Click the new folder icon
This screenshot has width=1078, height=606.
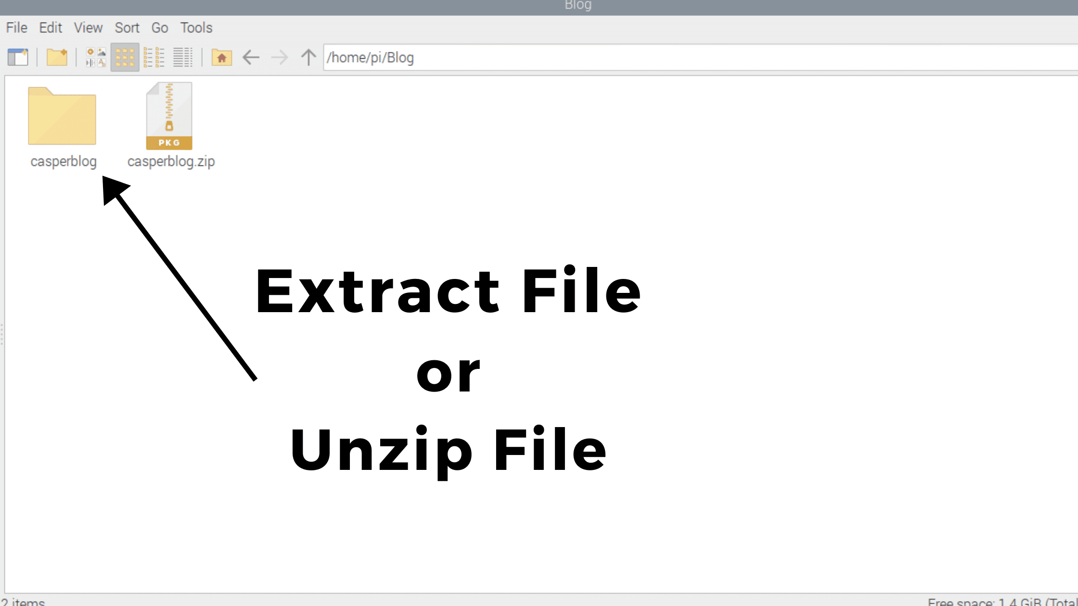58,58
